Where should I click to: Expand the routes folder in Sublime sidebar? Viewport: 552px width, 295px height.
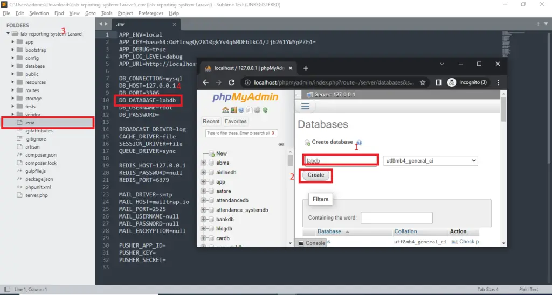tap(13, 90)
